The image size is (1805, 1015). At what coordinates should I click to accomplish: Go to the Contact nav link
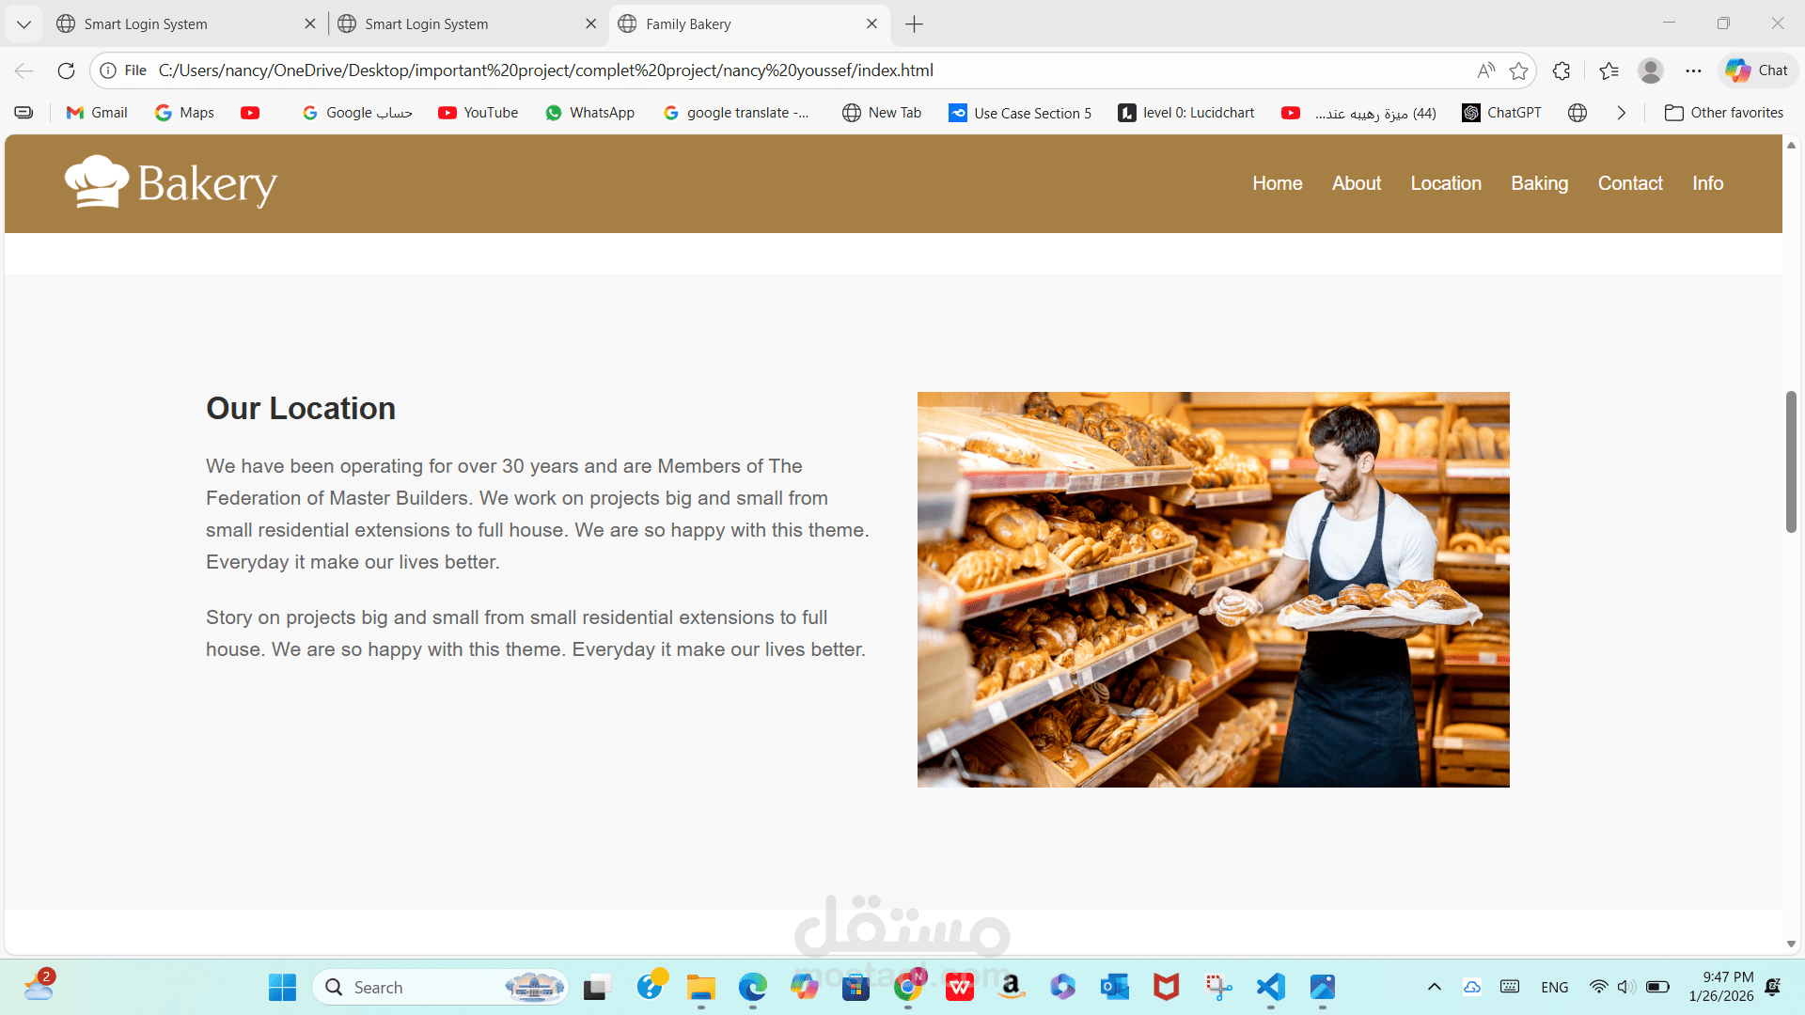point(1629,183)
